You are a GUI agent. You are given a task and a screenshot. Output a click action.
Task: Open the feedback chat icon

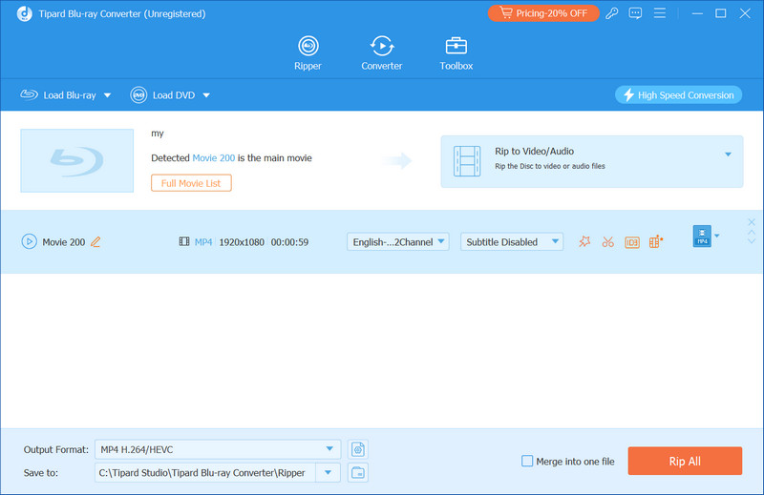click(635, 13)
